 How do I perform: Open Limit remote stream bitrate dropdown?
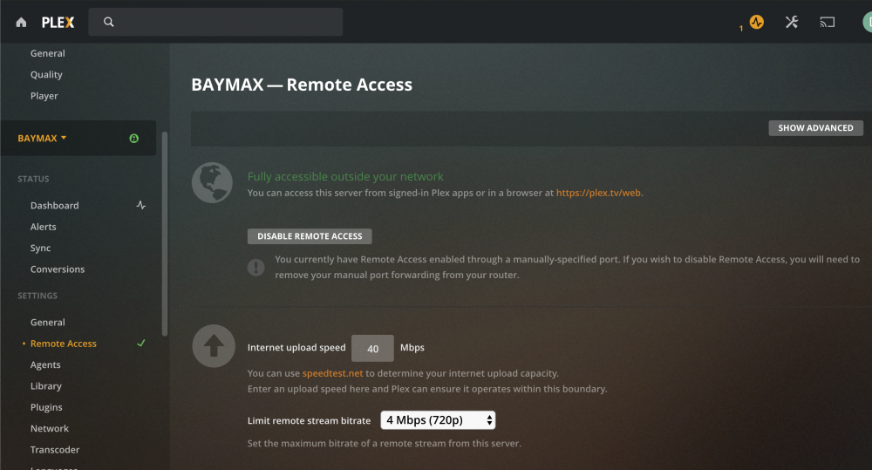click(438, 420)
